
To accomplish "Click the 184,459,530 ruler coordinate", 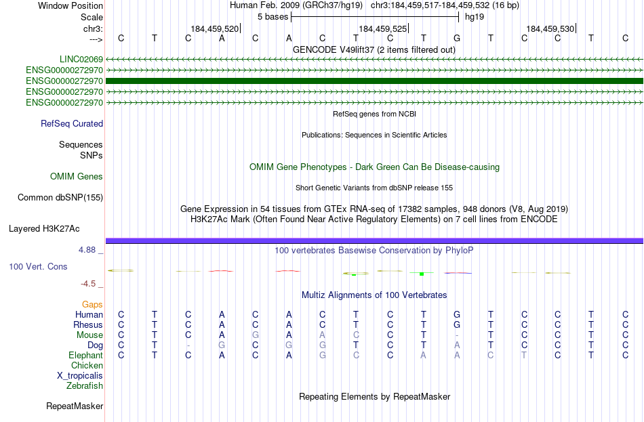I will 550,28.
